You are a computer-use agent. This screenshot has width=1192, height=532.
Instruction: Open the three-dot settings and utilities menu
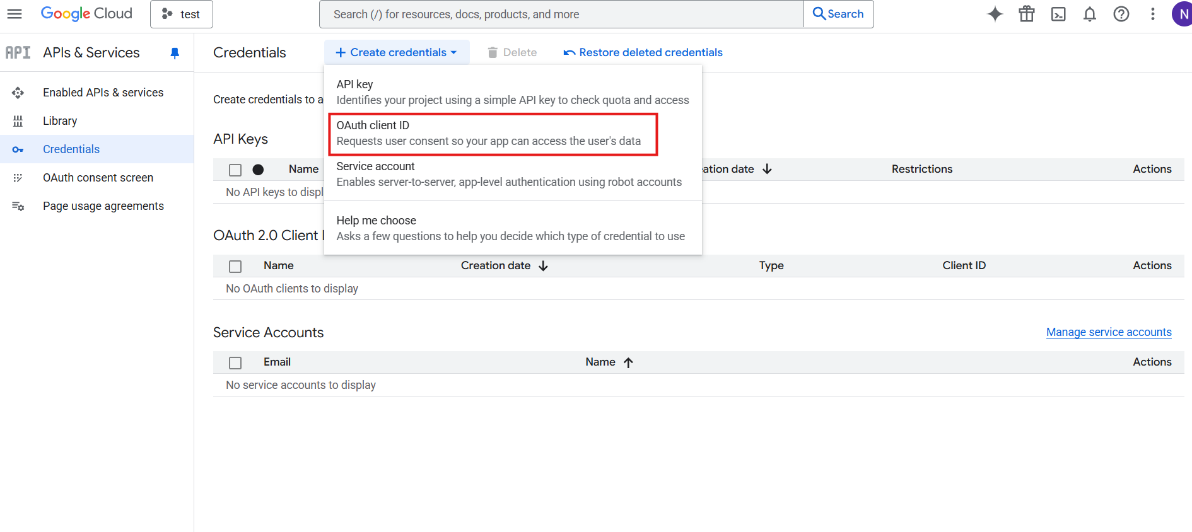tap(1152, 14)
